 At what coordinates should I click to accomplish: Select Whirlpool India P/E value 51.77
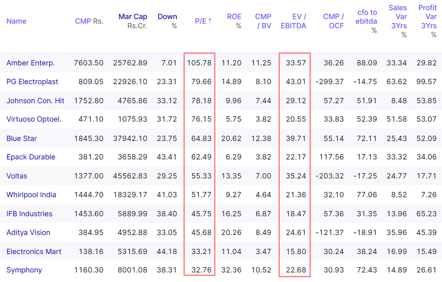pyautogui.click(x=201, y=195)
